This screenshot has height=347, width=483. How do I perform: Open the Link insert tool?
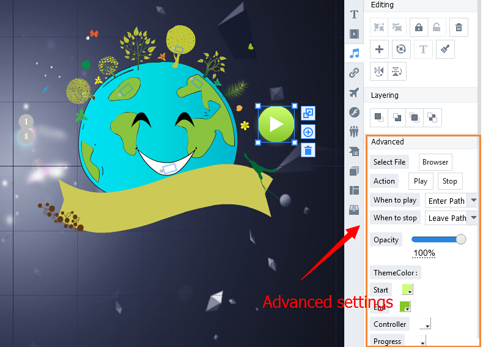coord(354,73)
